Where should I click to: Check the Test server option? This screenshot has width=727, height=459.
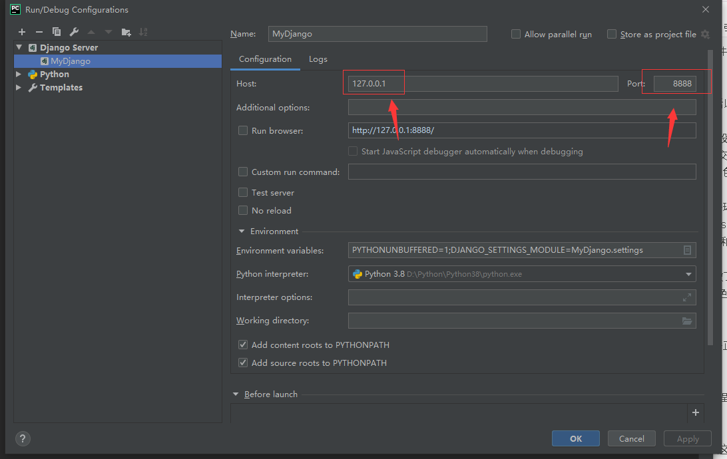tap(243, 192)
